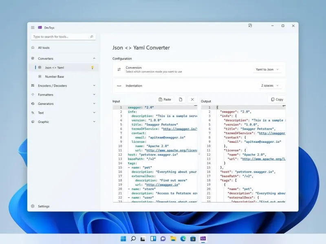Click the DevToys app logo icon

[40, 27]
